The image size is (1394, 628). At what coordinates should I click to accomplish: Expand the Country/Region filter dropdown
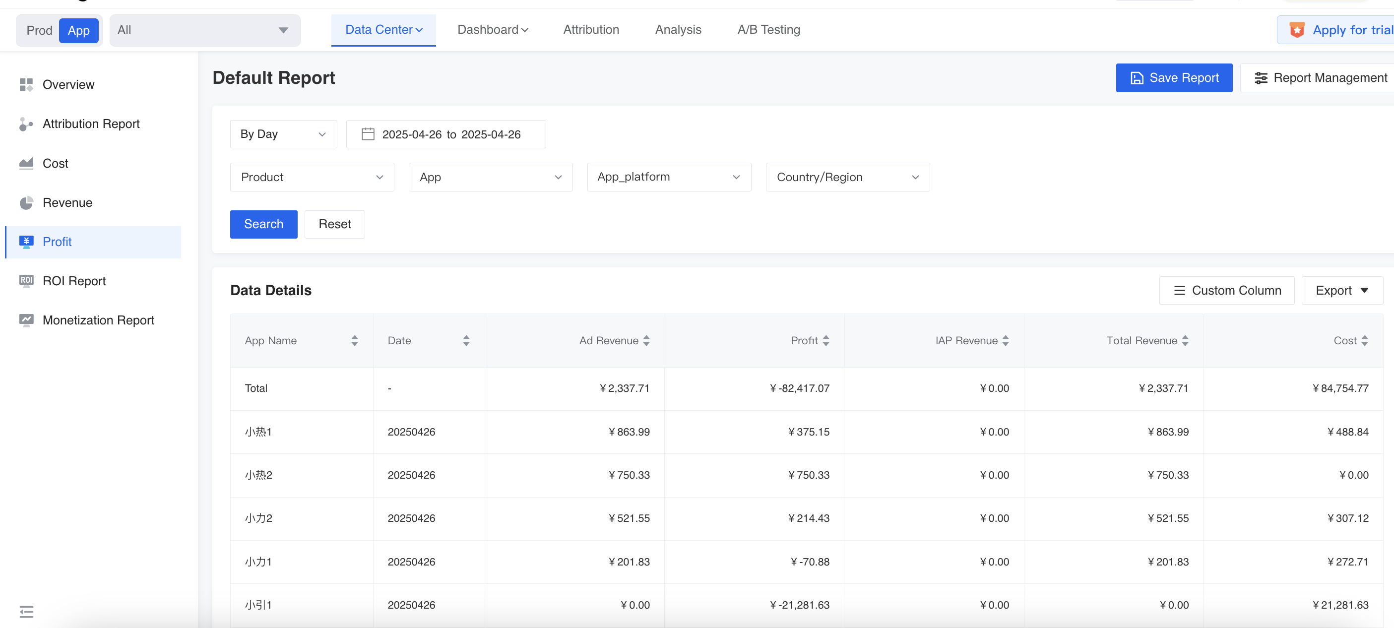point(847,177)
